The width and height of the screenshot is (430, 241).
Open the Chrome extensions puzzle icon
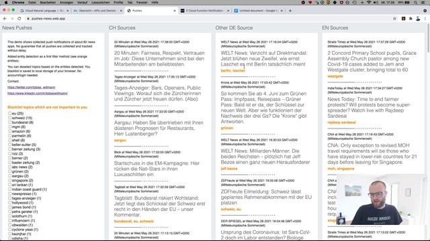point(411,19)
